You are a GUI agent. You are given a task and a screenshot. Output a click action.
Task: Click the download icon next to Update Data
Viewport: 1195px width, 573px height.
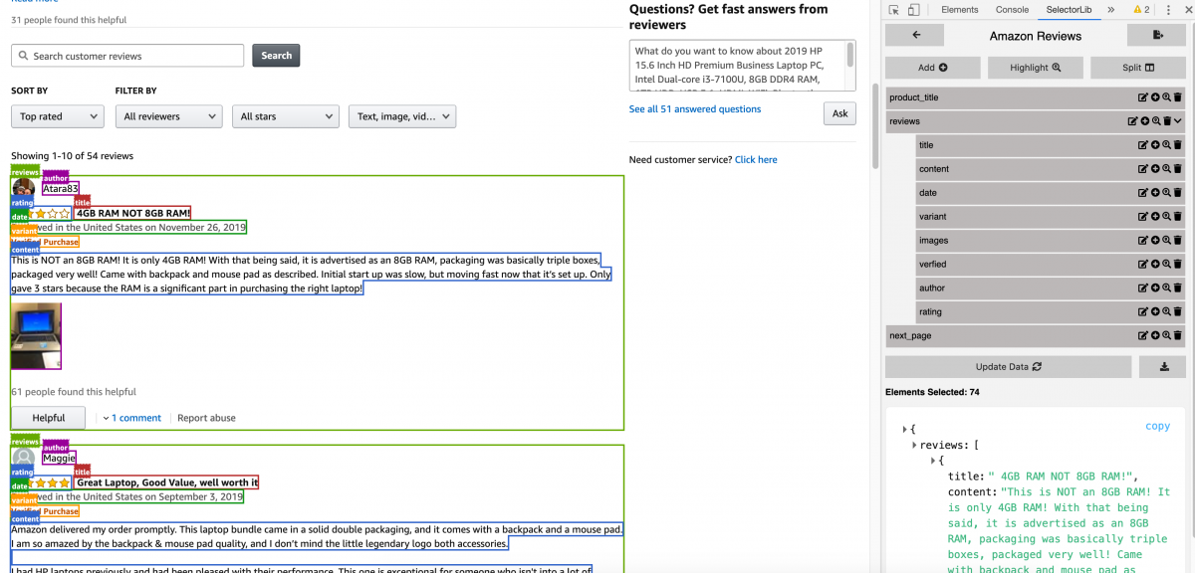(1162, 366)
